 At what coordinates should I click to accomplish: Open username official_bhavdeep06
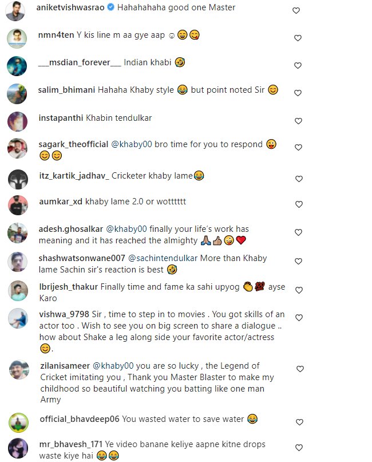coord(79,419)
